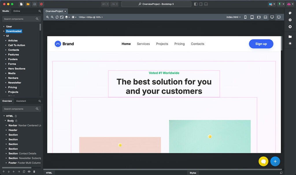This screenshot has width=296, height=175.
Task: Switch to the Assistant tab
Action: tap(21, 101)
